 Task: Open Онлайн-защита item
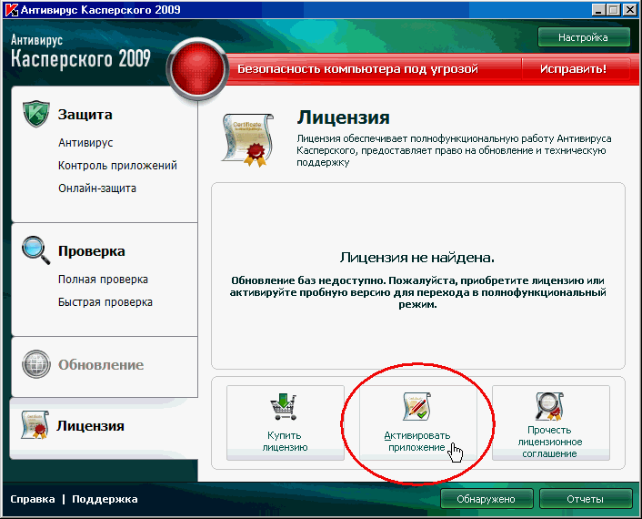point(97,188)
